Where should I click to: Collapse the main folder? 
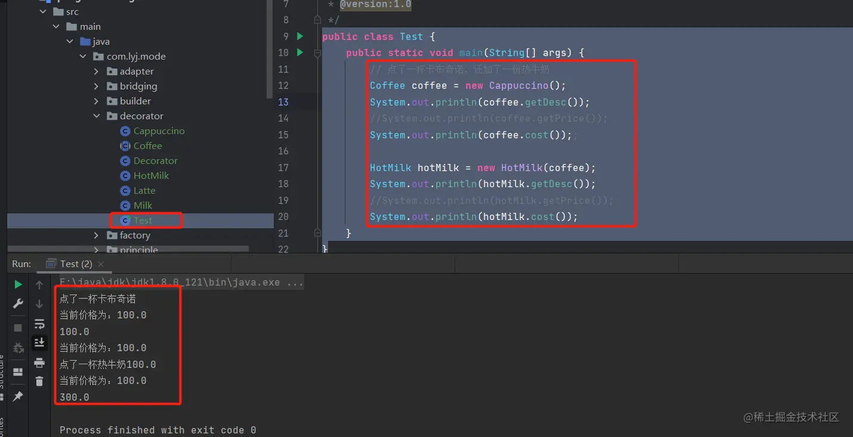click(57, 27)
